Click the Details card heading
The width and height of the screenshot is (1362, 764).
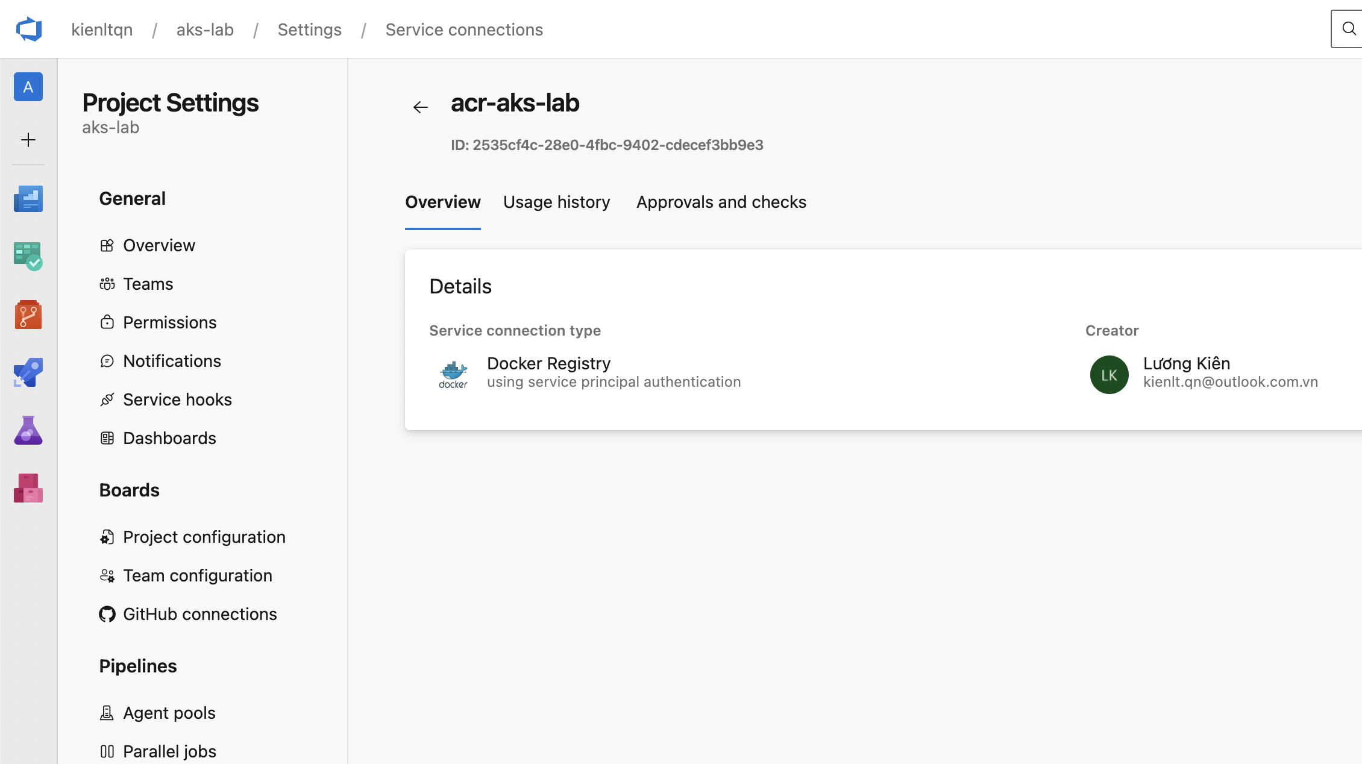pos(460,286)
